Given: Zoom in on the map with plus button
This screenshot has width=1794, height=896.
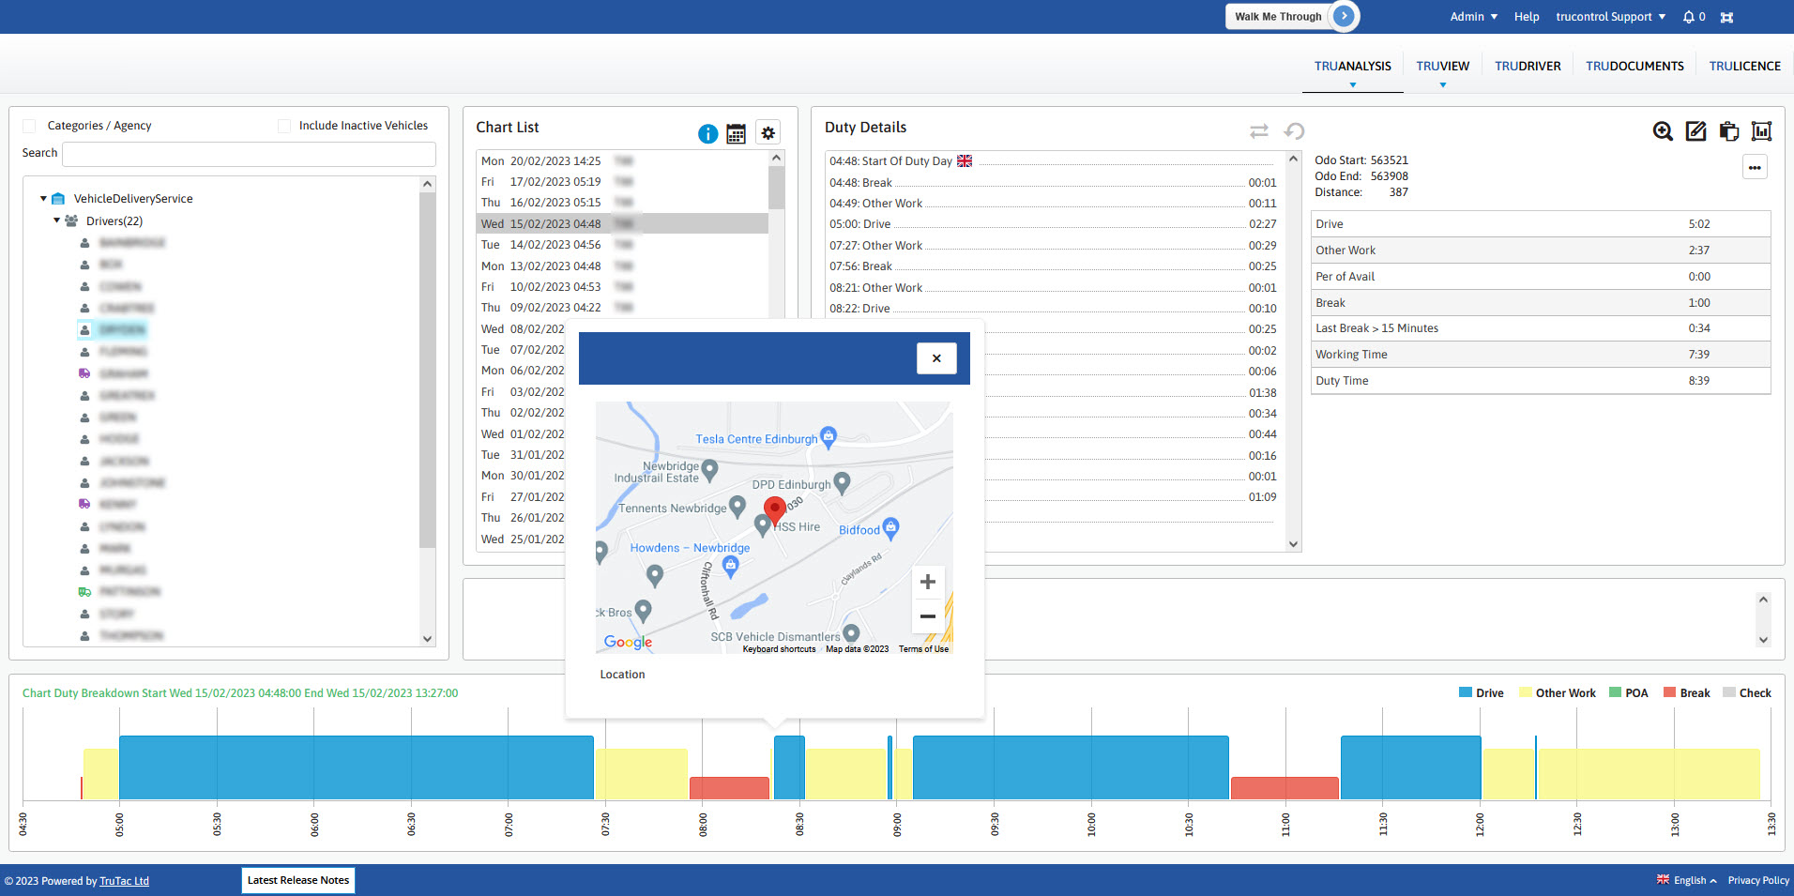Looking at the screenshot, I should point(927,582).
